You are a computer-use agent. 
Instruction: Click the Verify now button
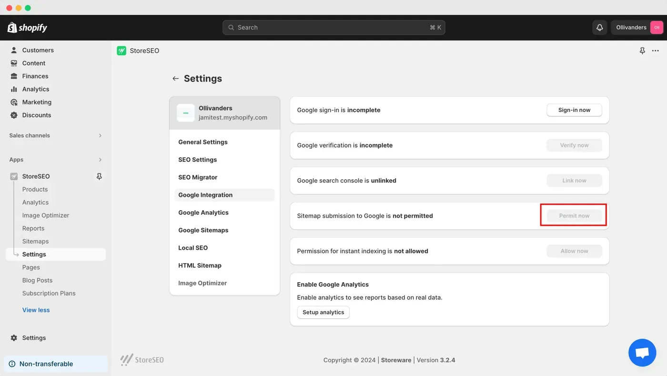click(574, 145)
